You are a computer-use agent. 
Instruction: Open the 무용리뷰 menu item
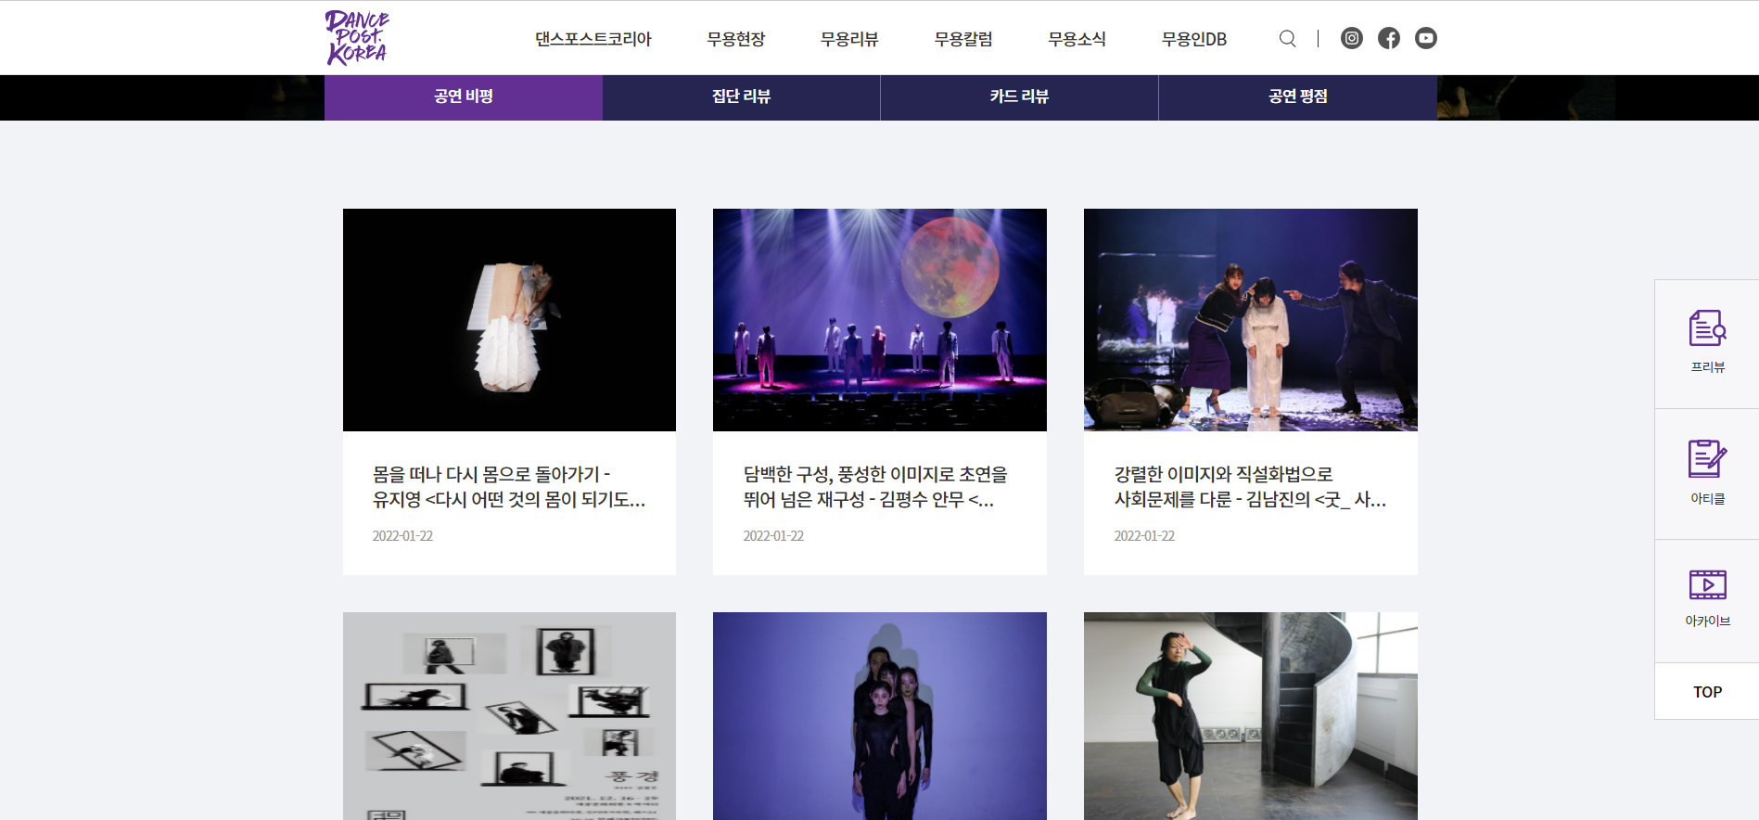(x=848, y=39)
